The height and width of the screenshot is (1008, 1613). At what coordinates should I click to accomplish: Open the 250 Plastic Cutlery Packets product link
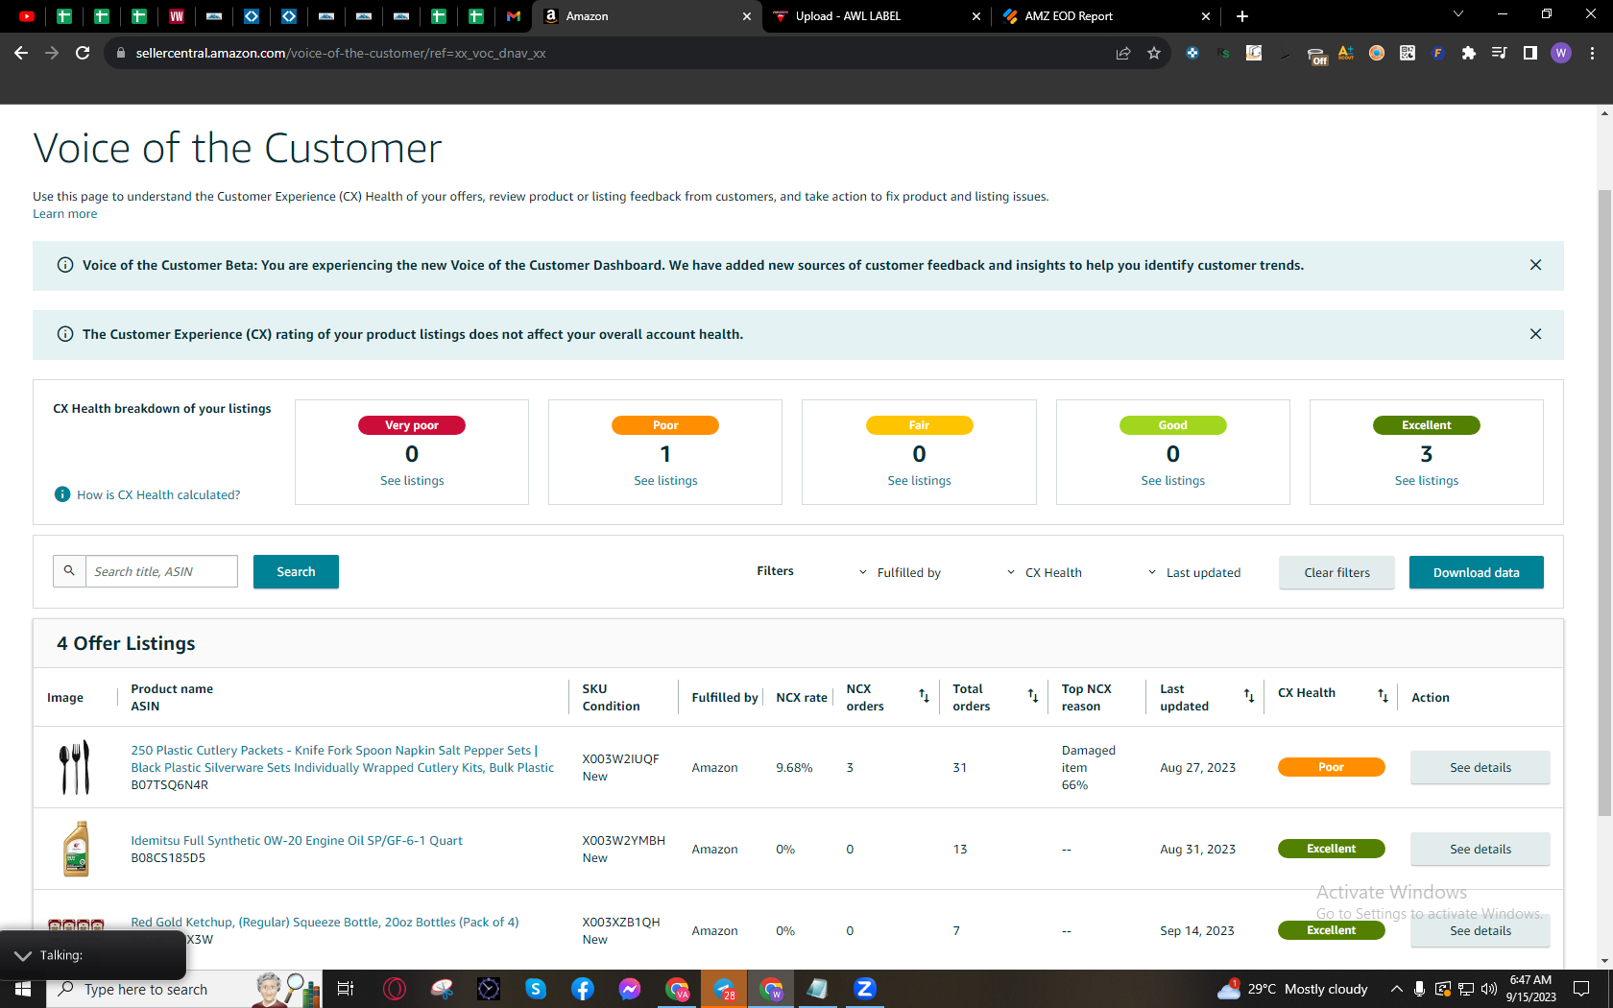coord(343,759)
